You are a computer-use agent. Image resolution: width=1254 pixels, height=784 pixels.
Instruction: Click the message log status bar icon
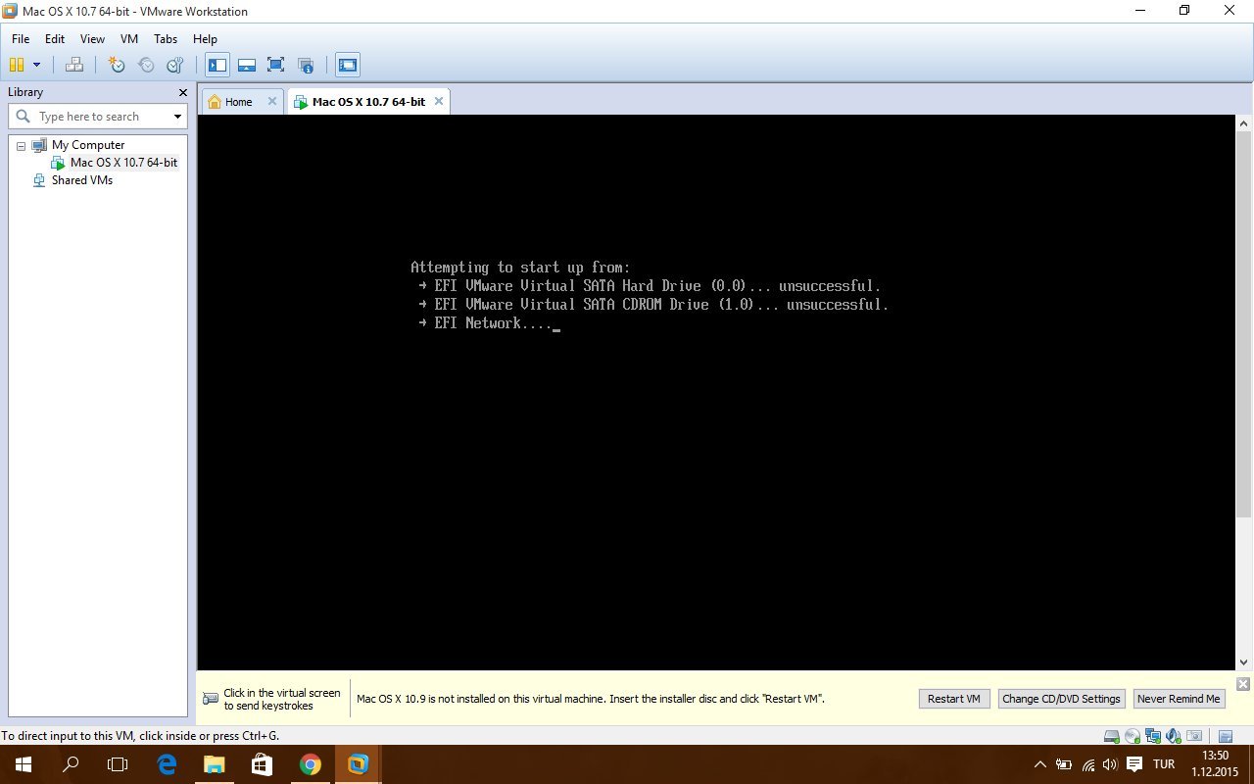(x=1226, y=736)
